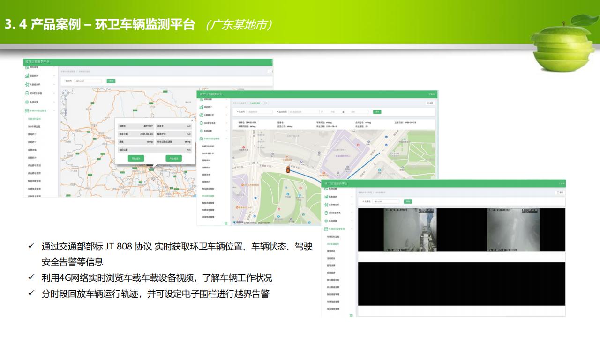
Task: Zoom in with the map plus button
Action: tap(66, 98)
